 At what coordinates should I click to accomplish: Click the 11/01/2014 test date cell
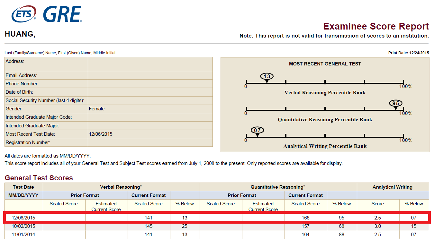click(23, 235)
